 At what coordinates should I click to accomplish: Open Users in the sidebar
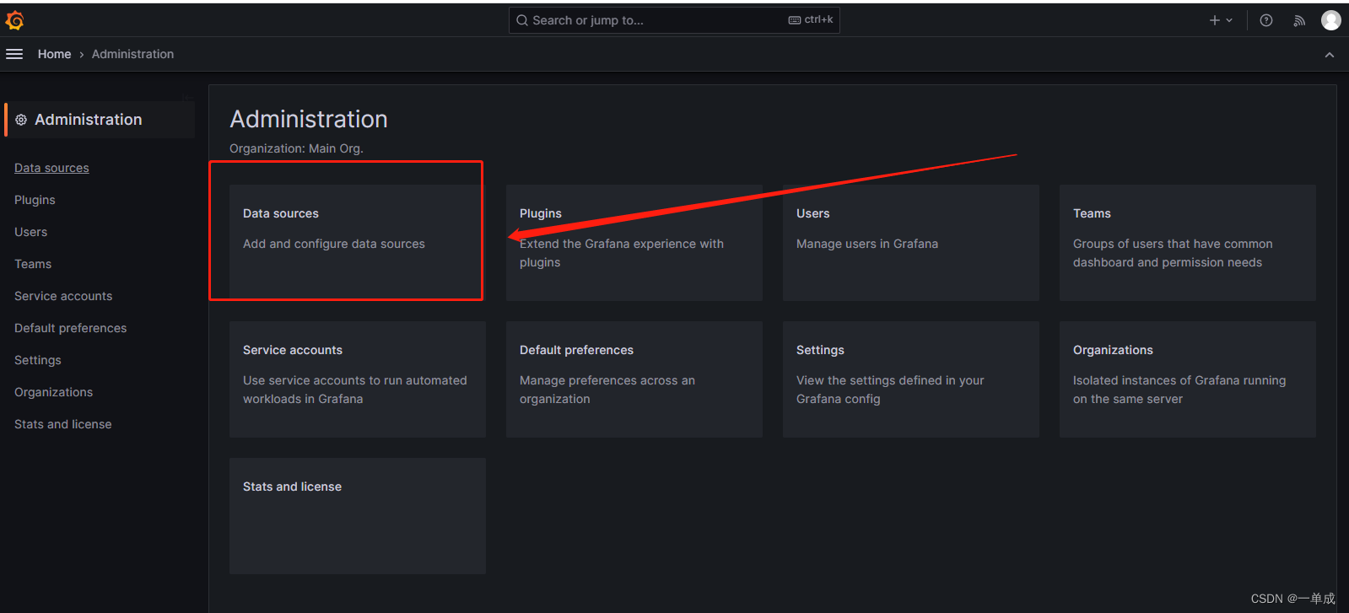(30, 232)
